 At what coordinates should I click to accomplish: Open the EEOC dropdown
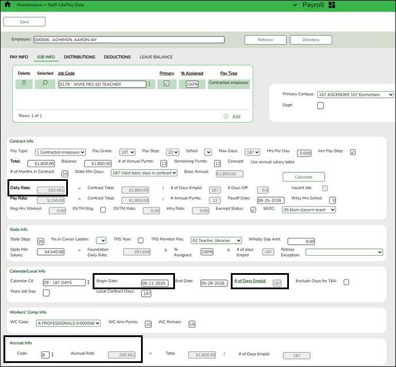click(x=309, y=210)
